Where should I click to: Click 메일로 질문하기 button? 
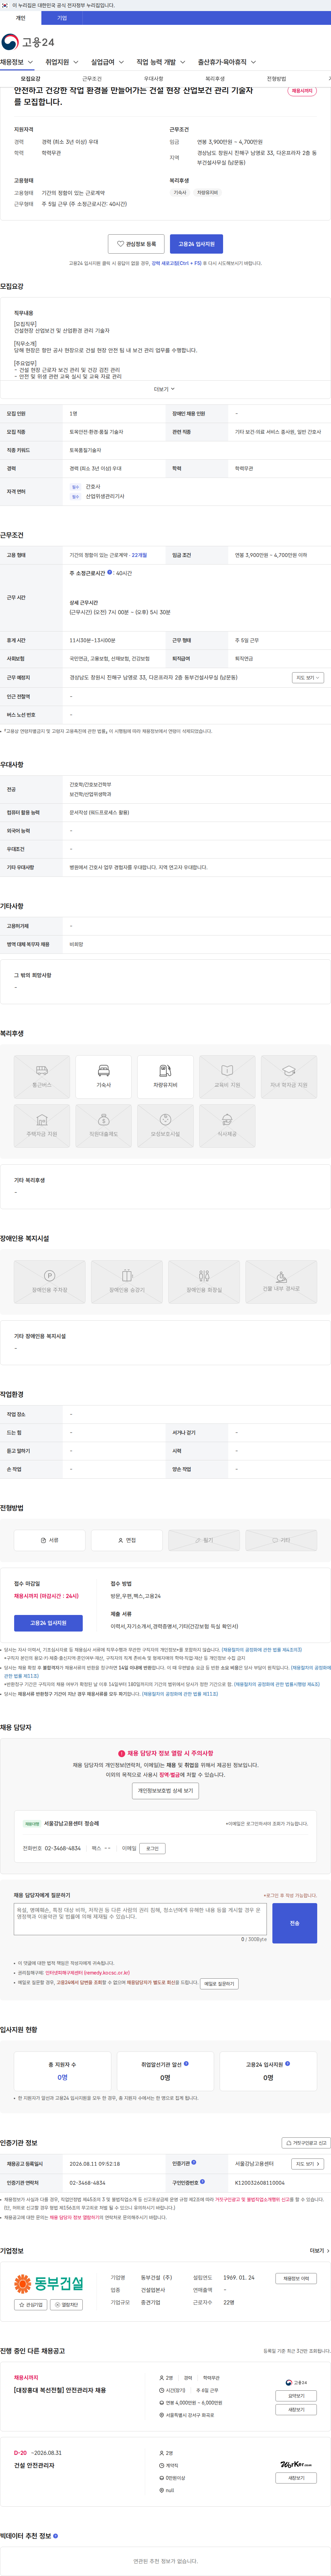click(x=219, y=1983)
